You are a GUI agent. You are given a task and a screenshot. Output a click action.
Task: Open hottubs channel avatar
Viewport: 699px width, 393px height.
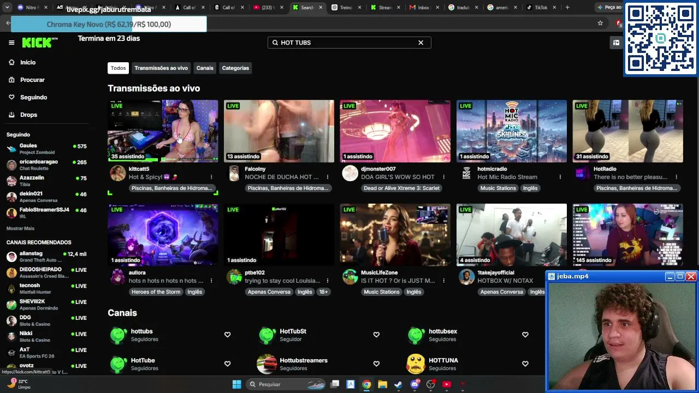click(118, 335)
